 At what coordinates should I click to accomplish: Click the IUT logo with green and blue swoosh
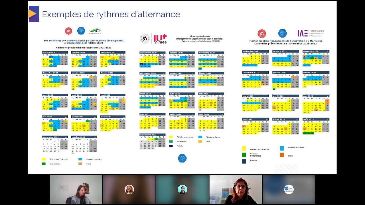pyautogui.click(x=95, y=31)
